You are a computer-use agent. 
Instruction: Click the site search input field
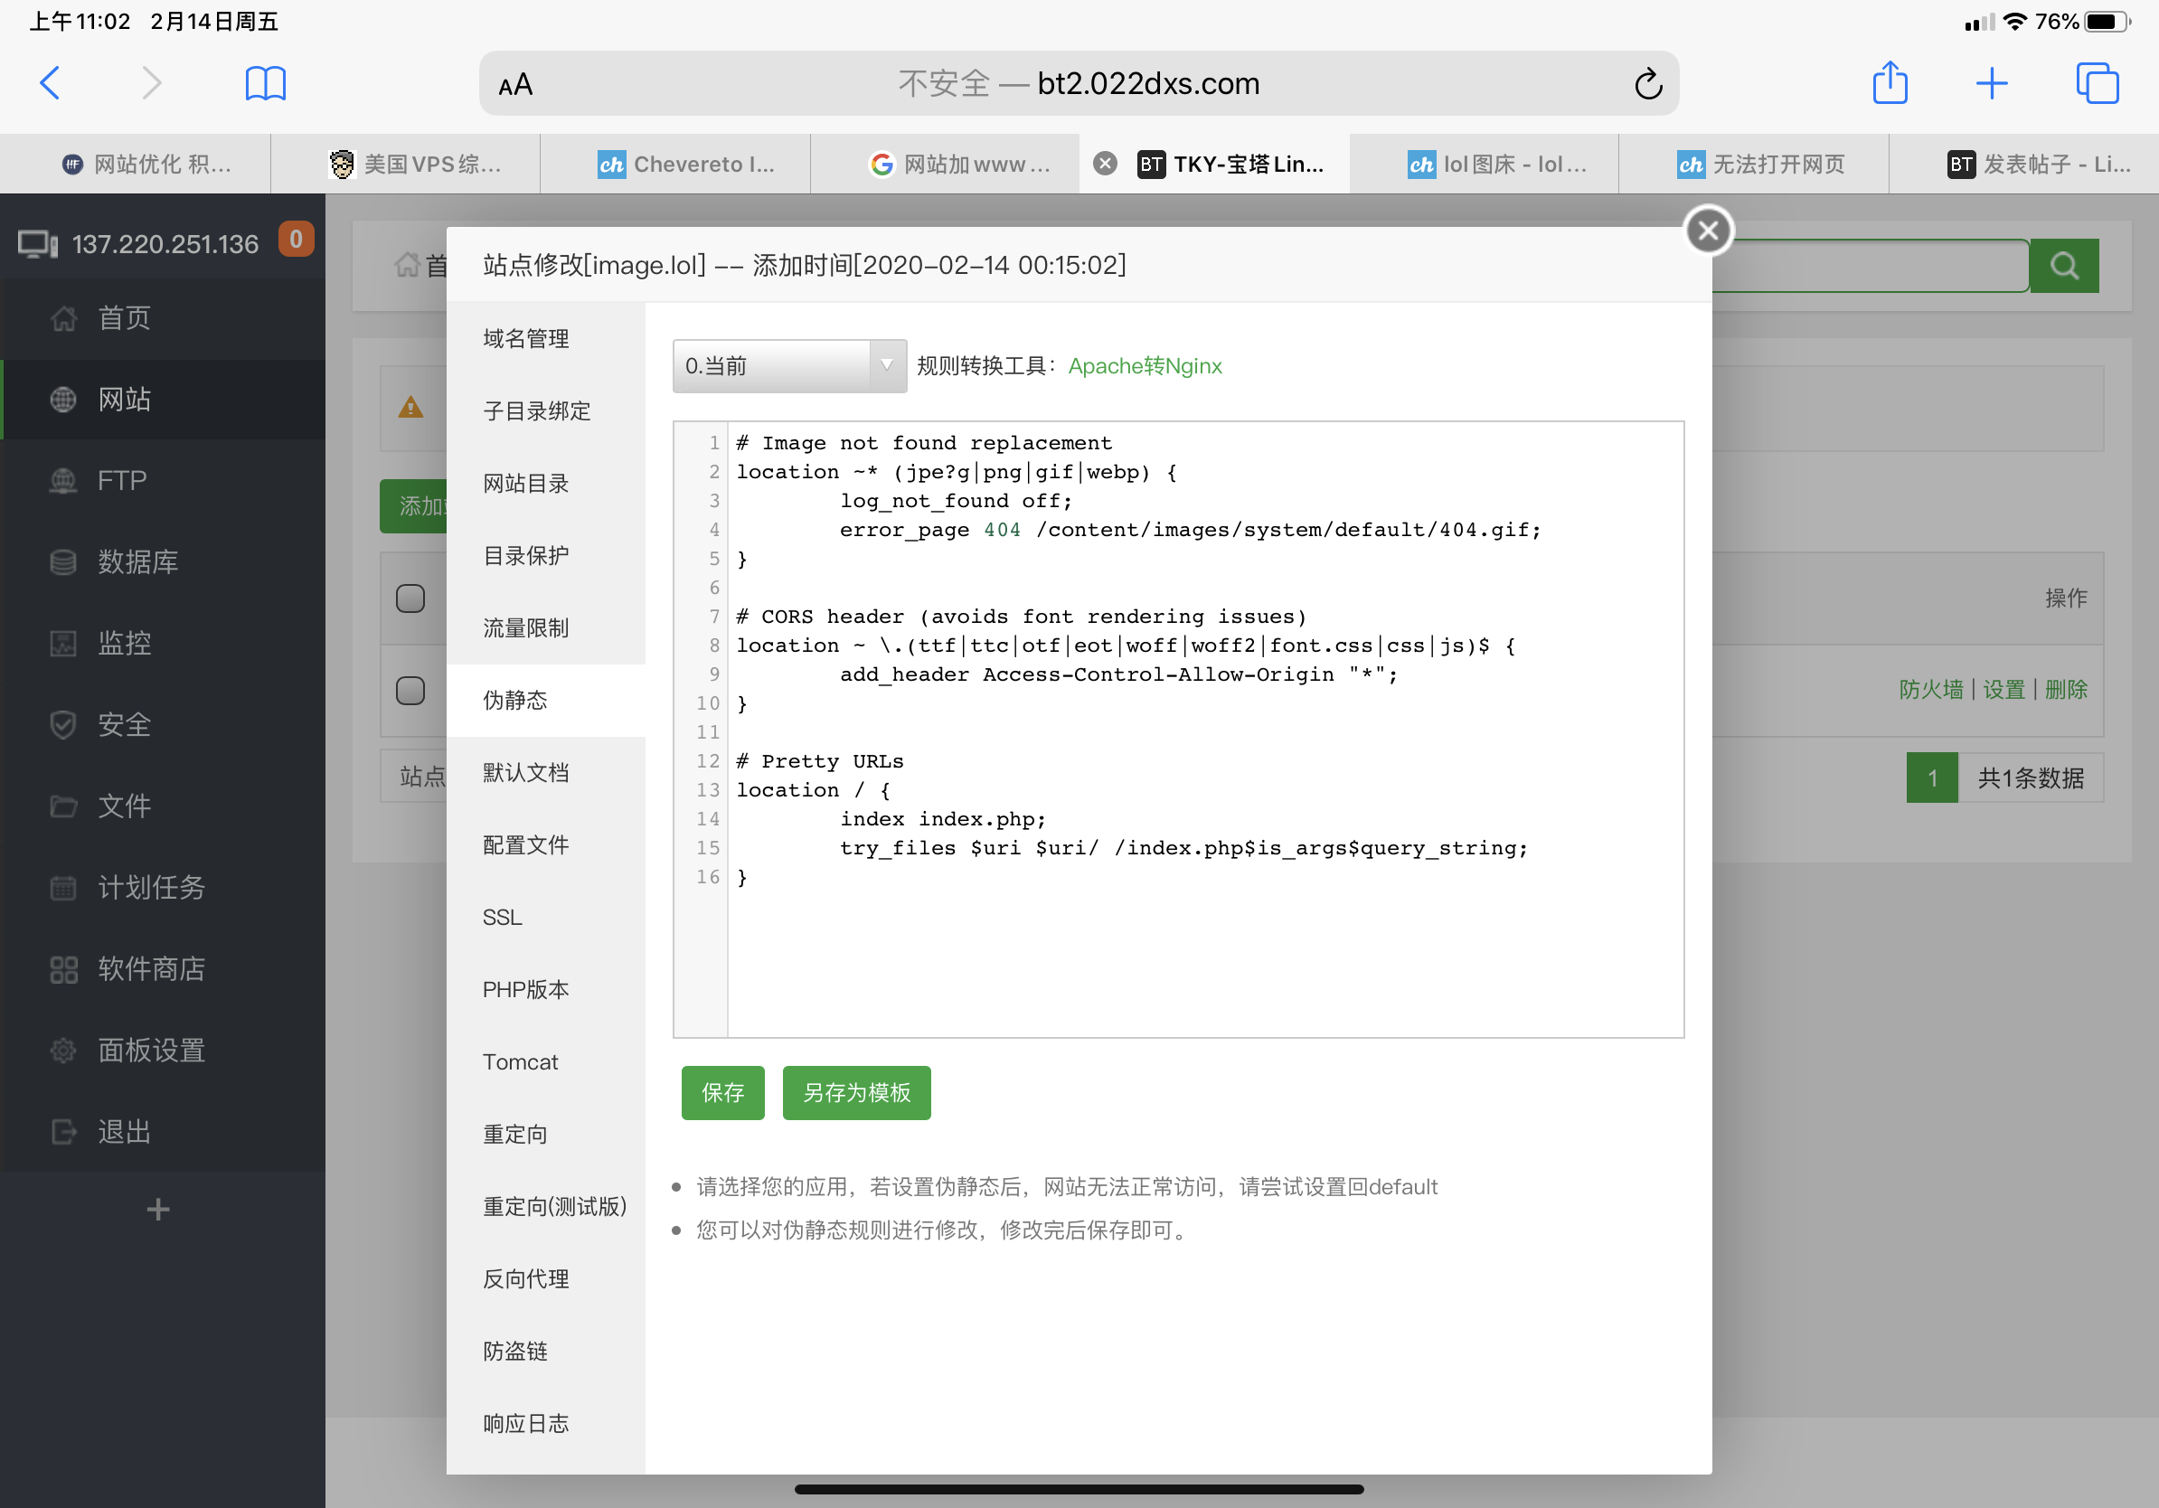coord(1870,265)
